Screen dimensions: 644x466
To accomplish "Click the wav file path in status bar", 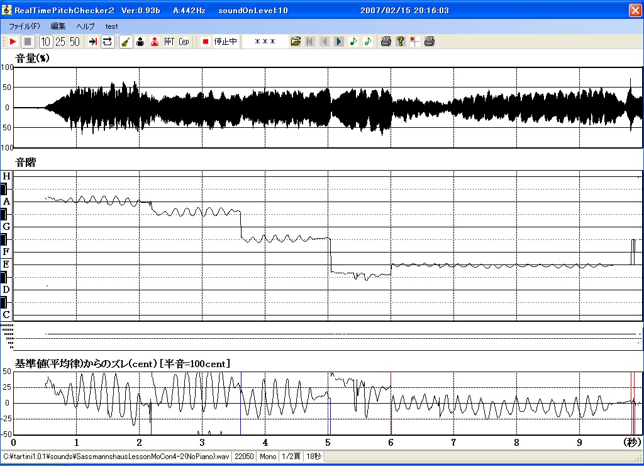I will click(x=116, y=457).
